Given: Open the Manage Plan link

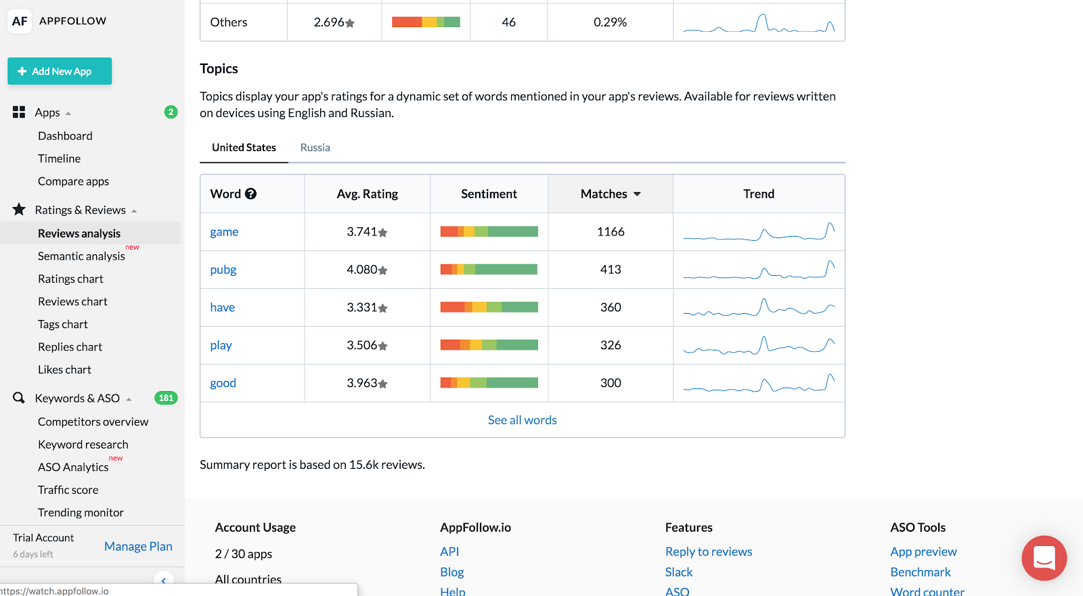Looking at the screenshot, I should coord(138,546).
